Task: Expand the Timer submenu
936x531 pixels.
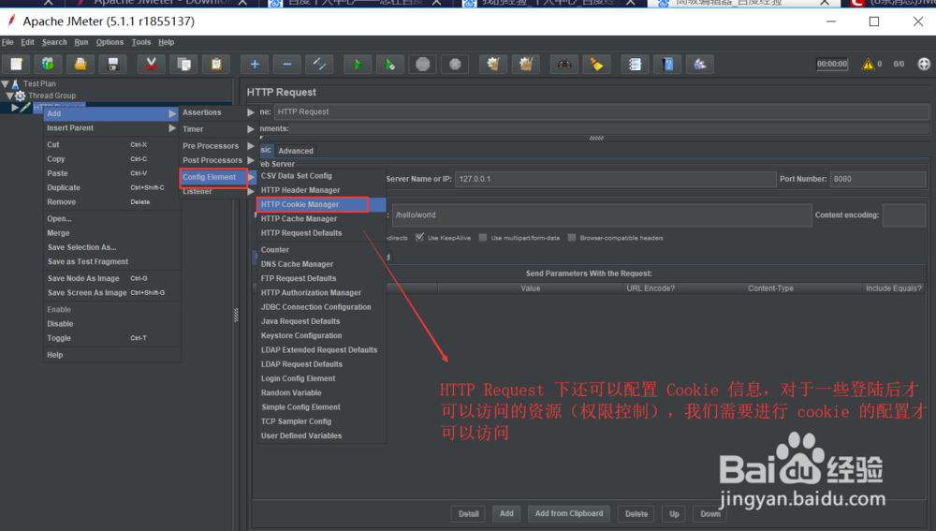Action: [218, 129]
